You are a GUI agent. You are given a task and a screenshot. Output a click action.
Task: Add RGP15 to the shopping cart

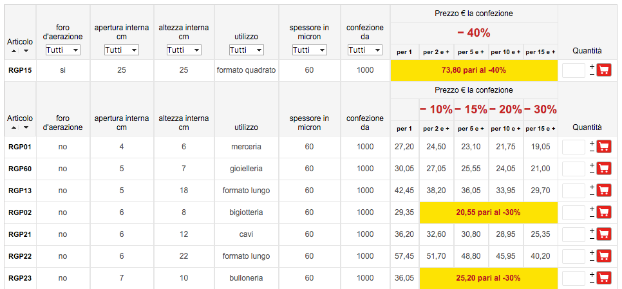(x=604, y=71)
